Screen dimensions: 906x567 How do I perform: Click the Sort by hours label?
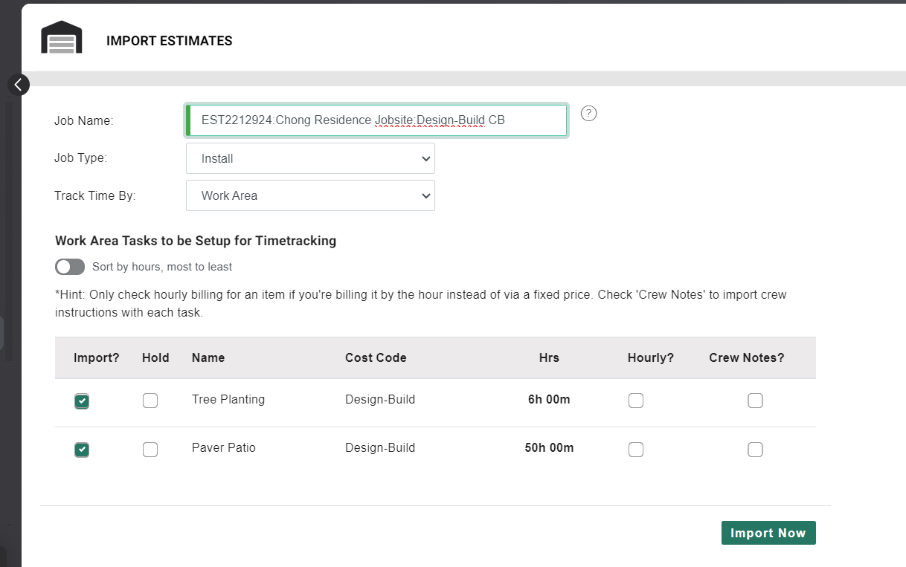tap(162, 267)
